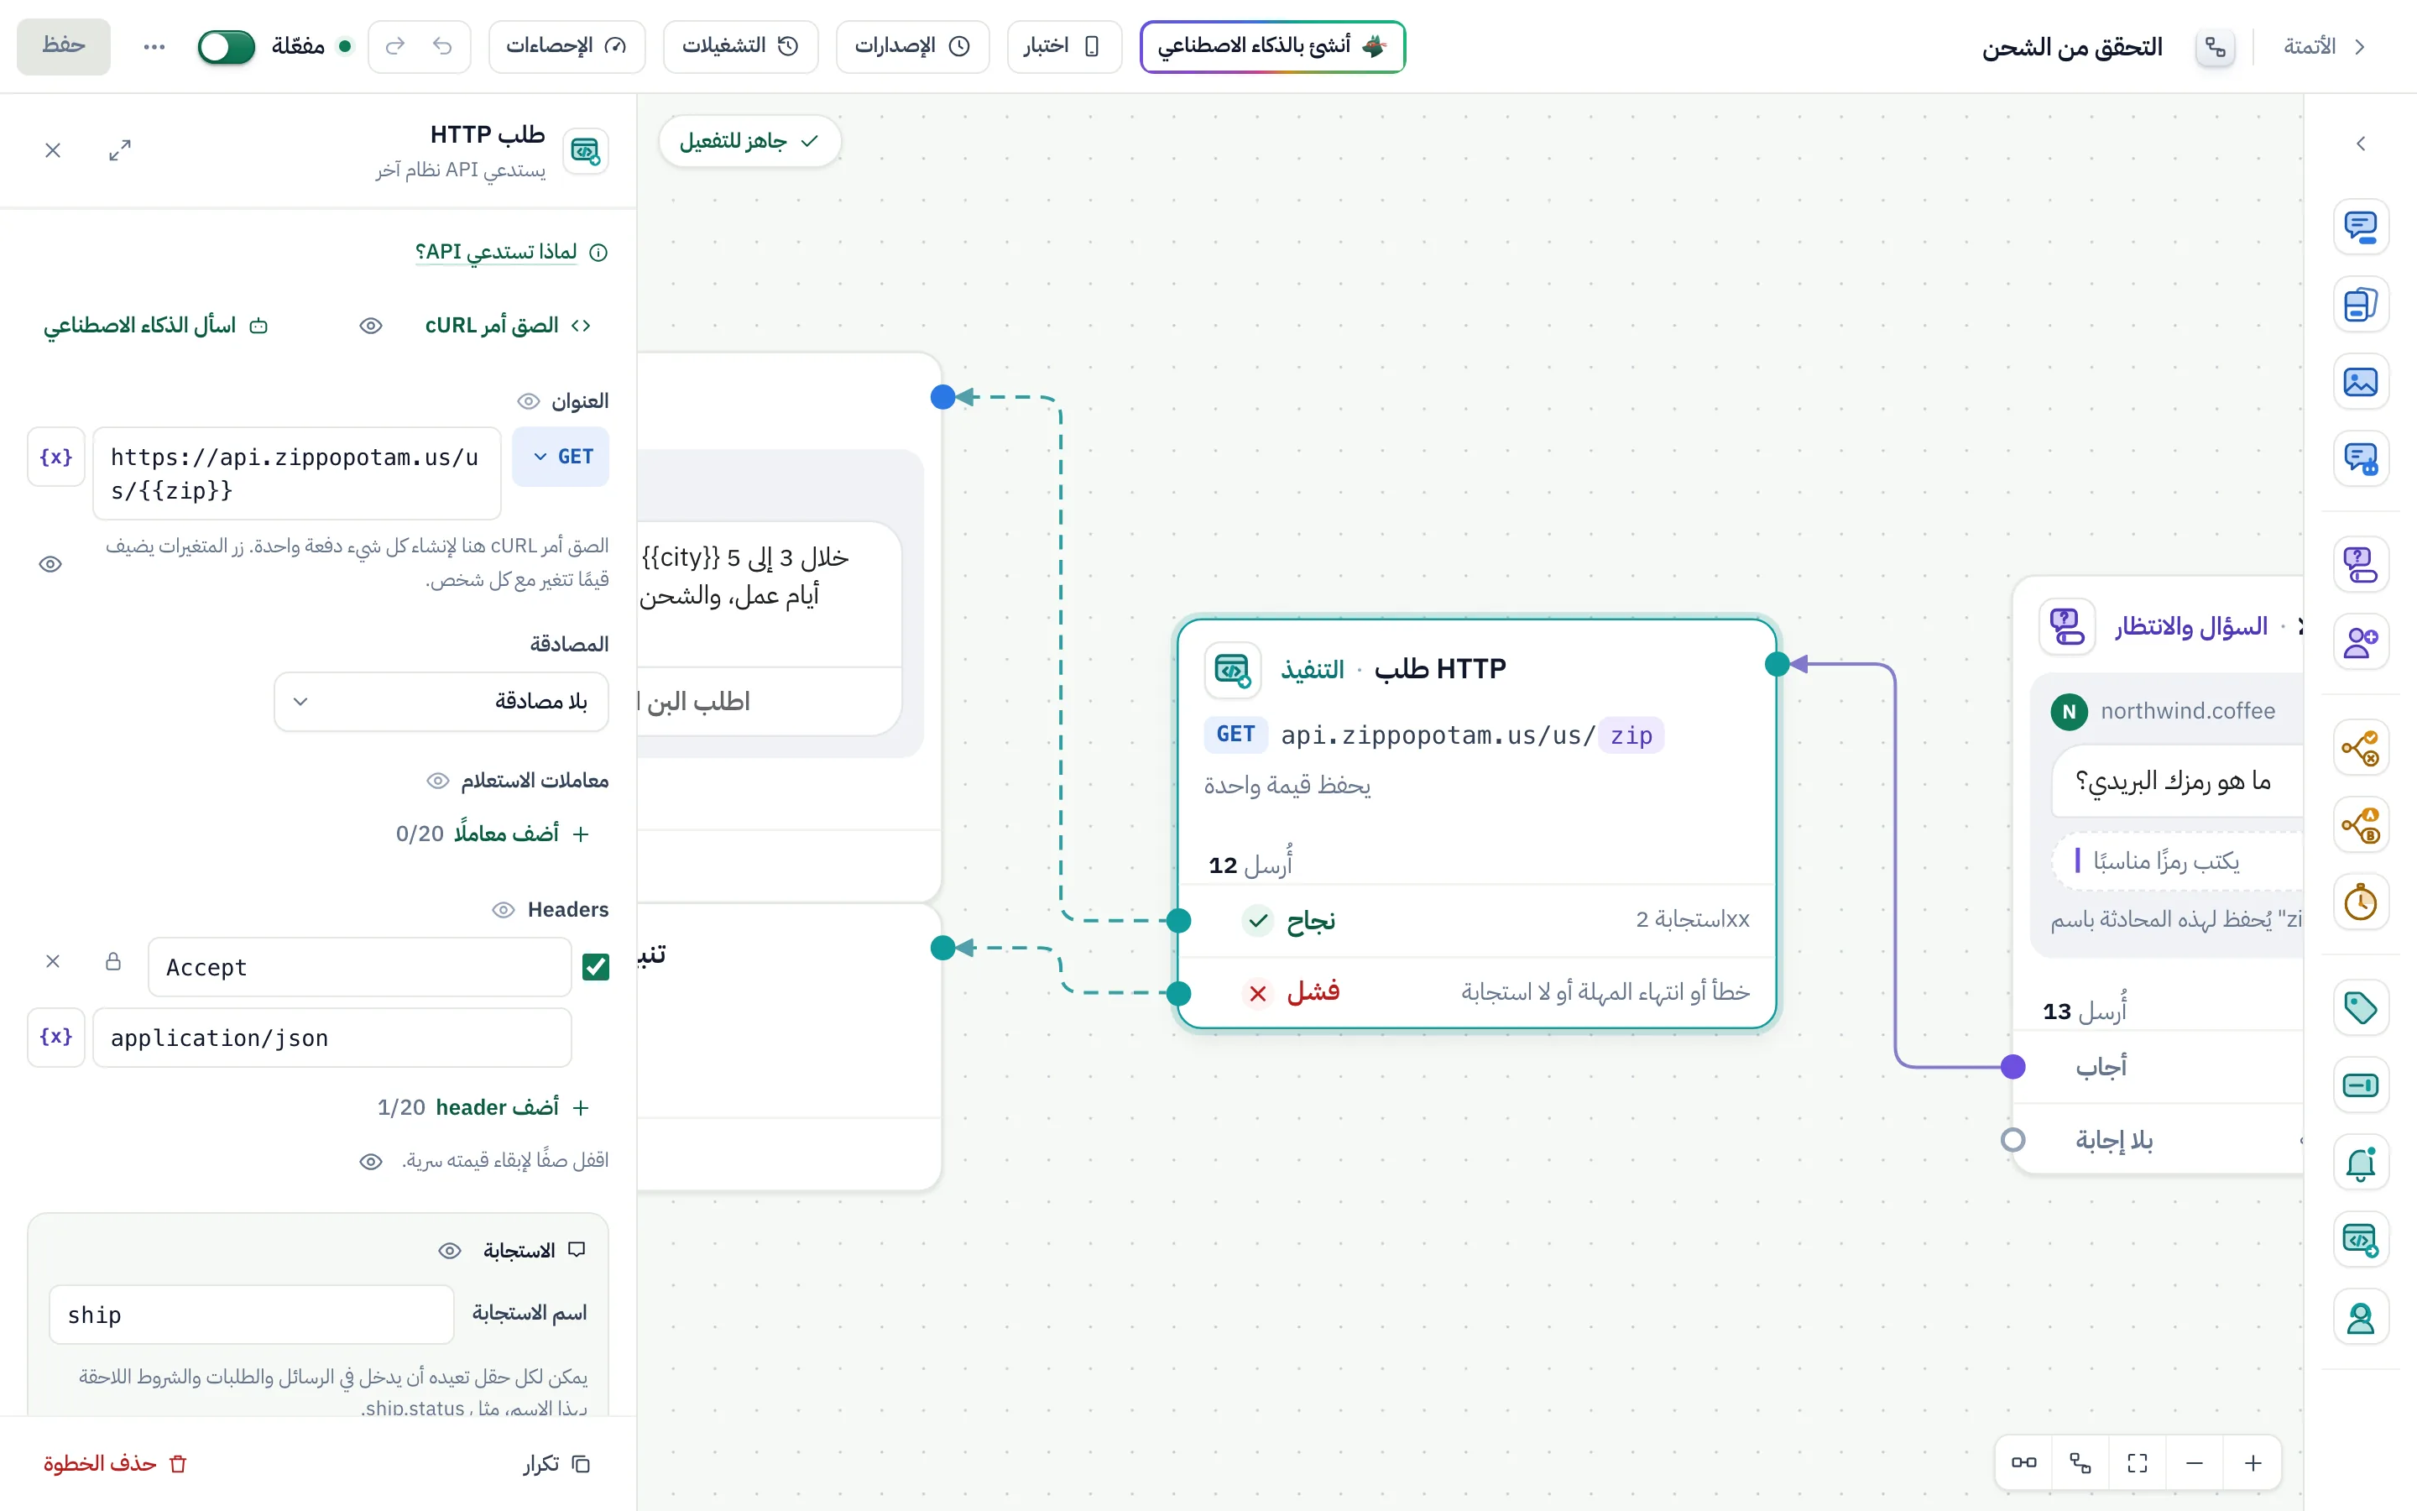Select the HTTP request icon in sidebar
This screenshot has height=1511, width=2417.
coord(2360,1240)
